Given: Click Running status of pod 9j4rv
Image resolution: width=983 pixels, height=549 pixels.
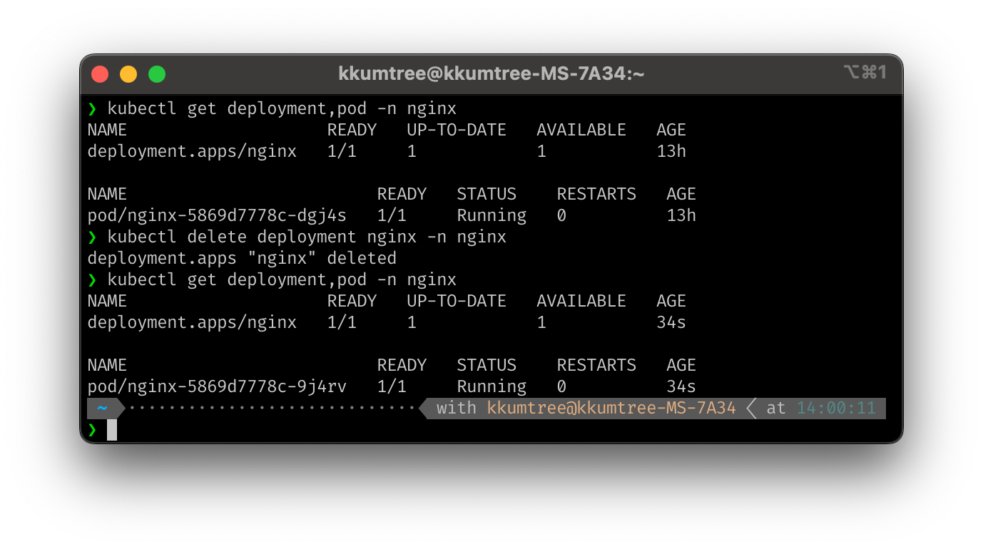Looking at the screenshot, I should click(x=491, y=386).
